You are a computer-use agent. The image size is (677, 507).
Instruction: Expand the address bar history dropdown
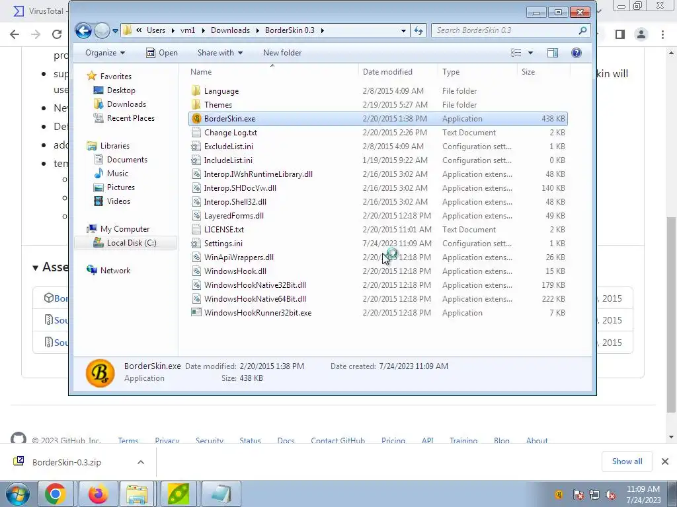click(403, 30)
